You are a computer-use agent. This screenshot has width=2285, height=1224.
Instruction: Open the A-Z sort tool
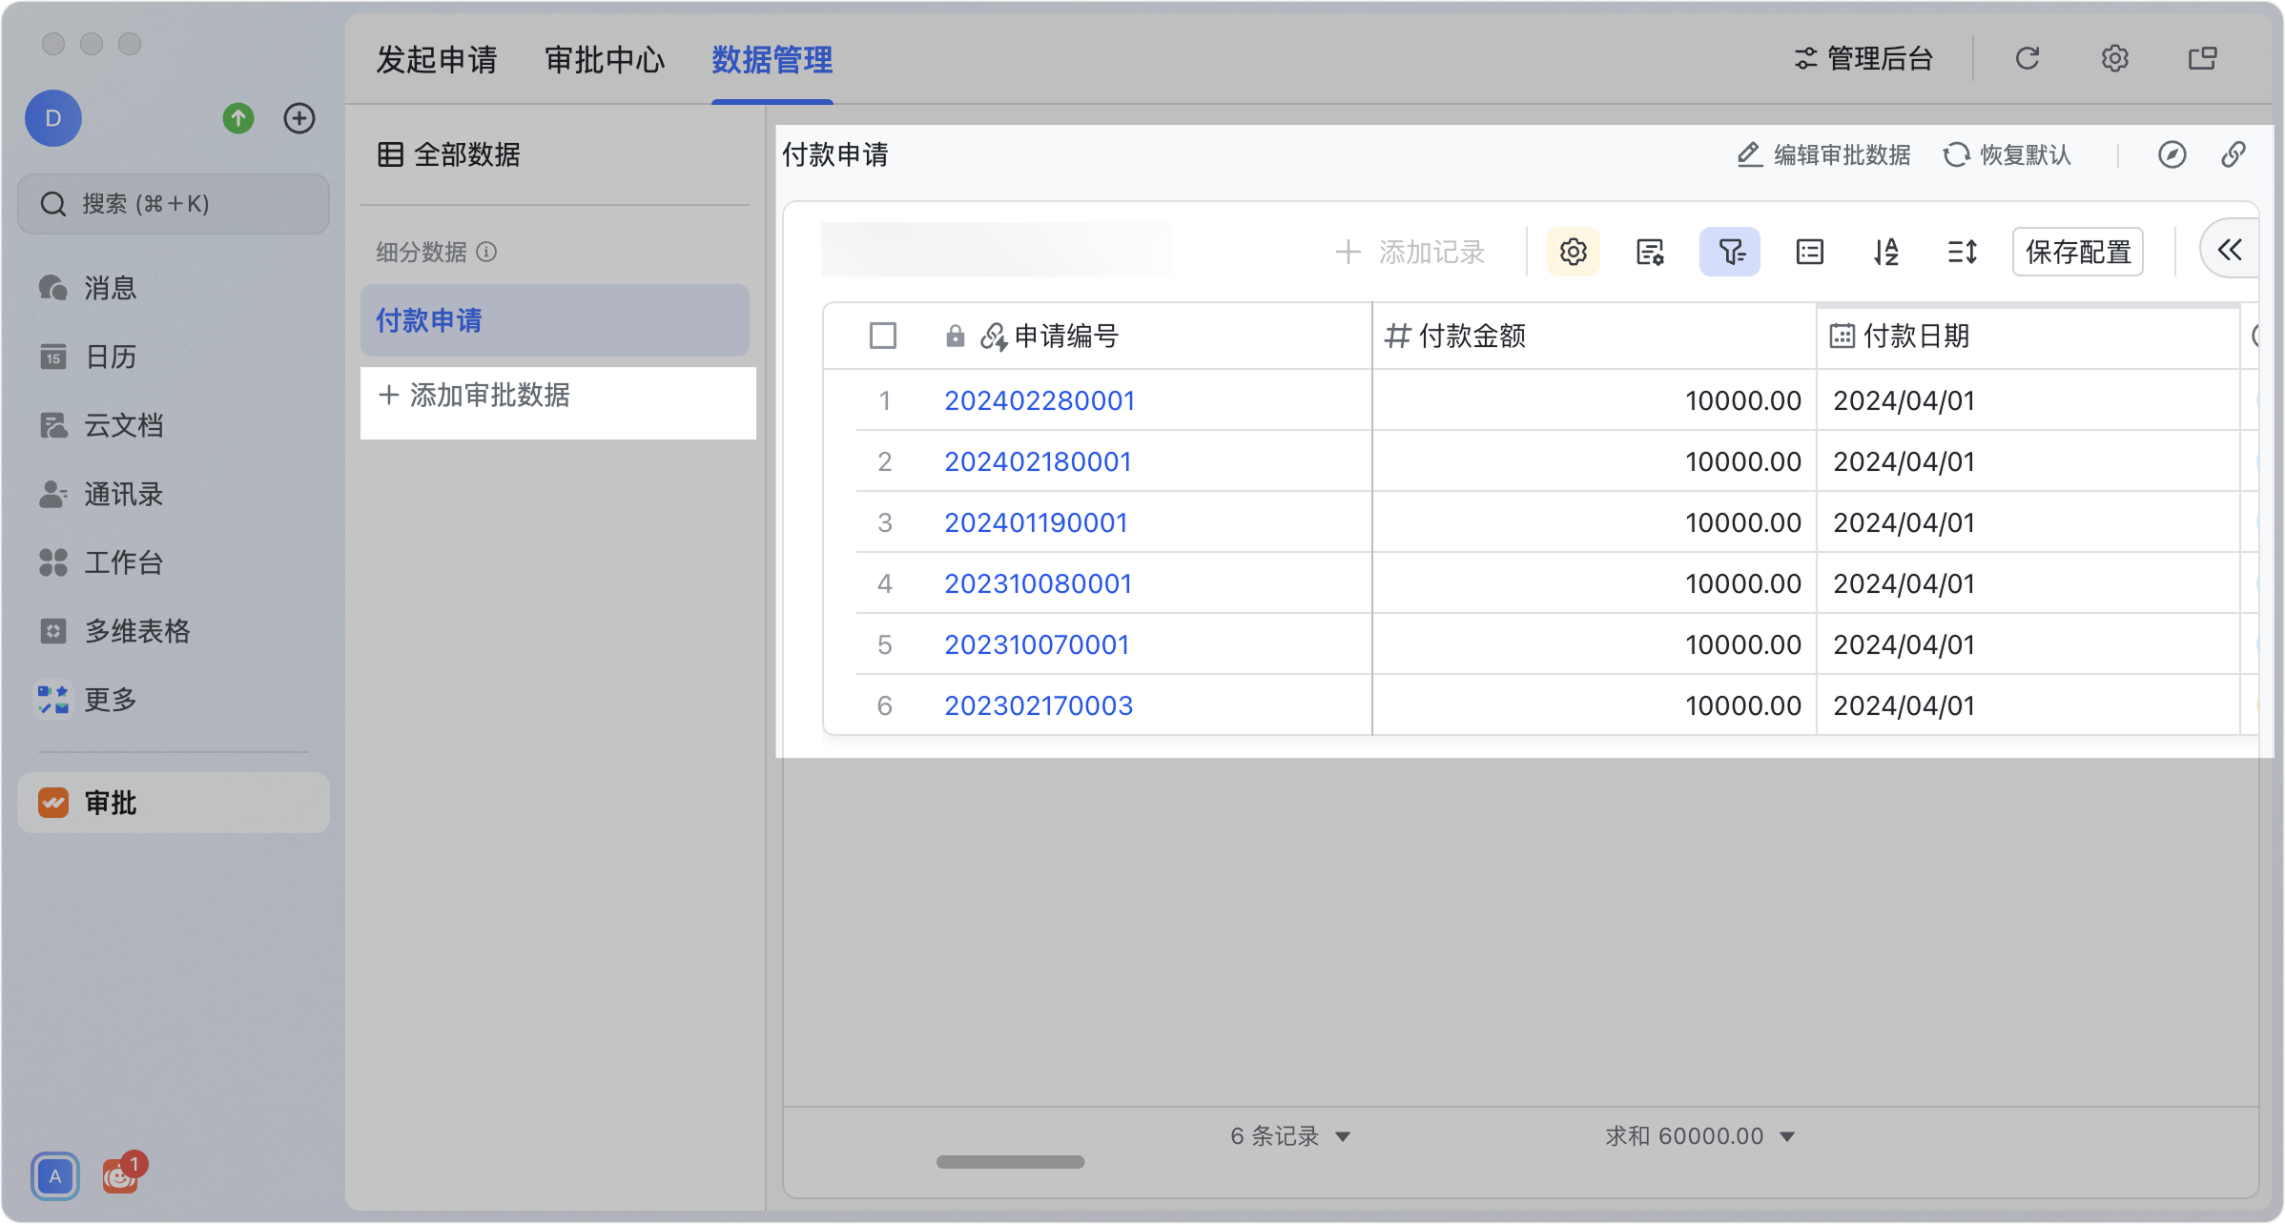[1886, 252]
